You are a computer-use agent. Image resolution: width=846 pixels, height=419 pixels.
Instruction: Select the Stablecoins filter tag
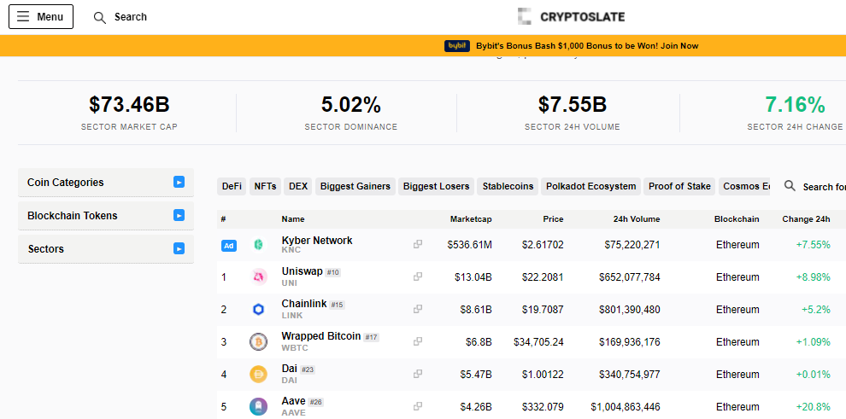[508, 186]
